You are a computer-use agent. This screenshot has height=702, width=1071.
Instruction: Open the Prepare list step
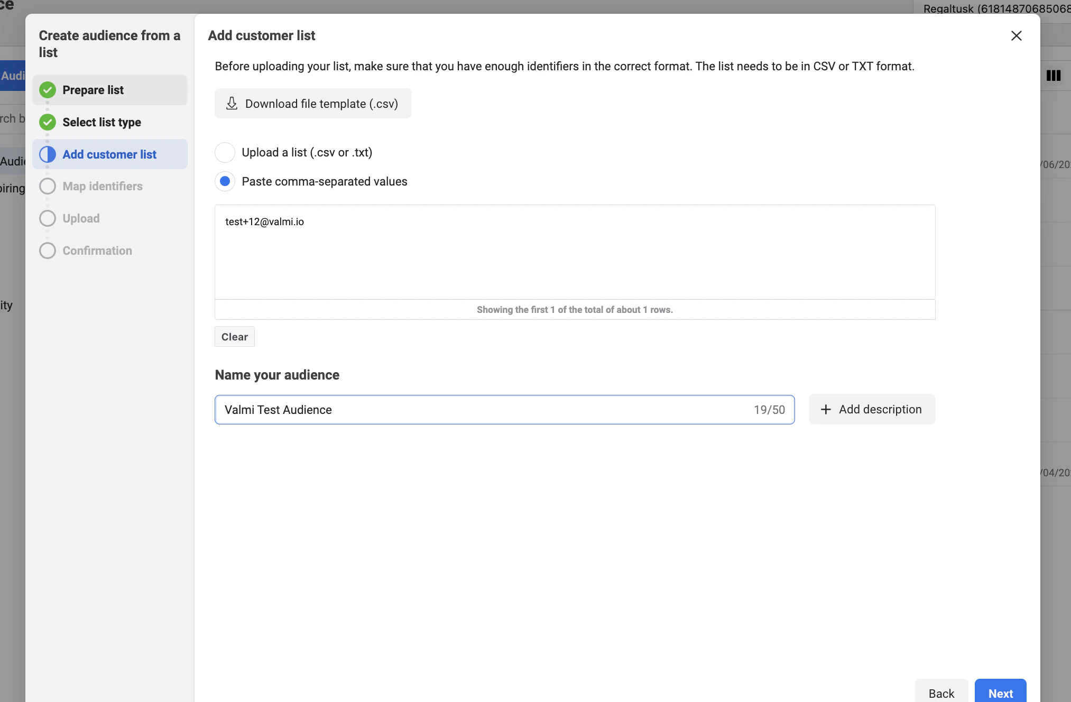tap(93, 90)
